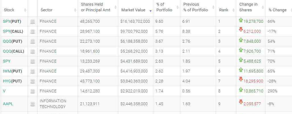
Task: Click the grid icon in IWM(PUT) row
Action: click(x=33, y=71)
